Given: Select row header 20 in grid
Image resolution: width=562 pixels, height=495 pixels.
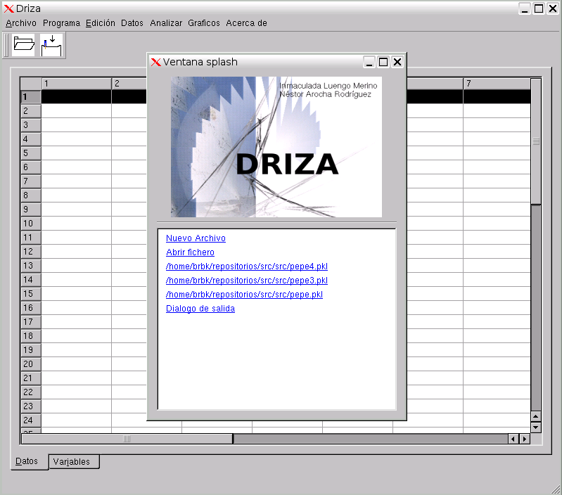Looking at the screenshot, I should coord(31,364).
